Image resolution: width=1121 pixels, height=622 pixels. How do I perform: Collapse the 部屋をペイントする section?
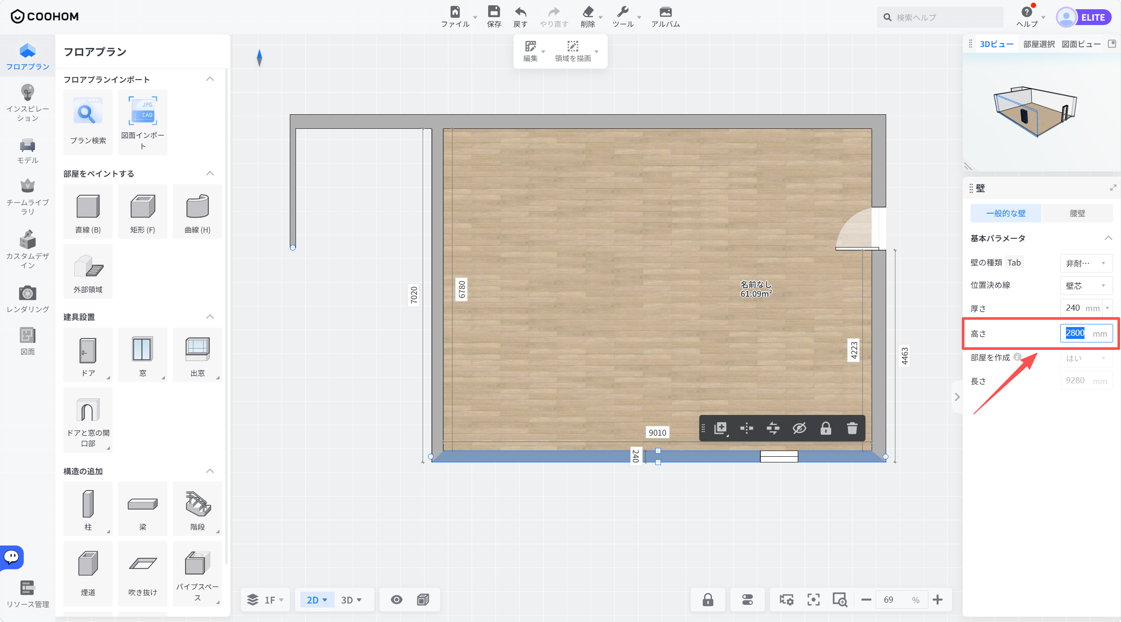point(210,173)
